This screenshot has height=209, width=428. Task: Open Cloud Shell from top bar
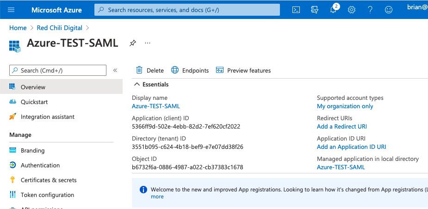[296, 10]
